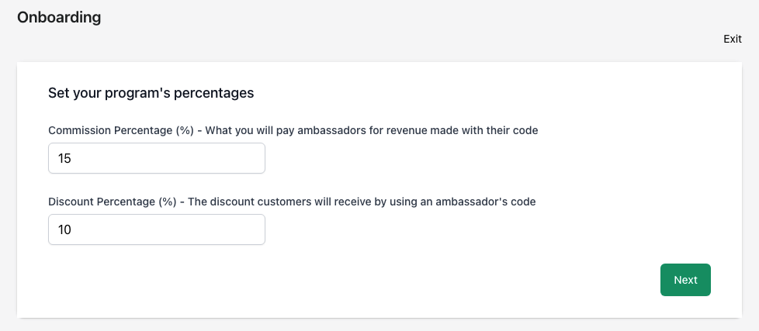Click the Discount Percentage (%) label text
Viewport: 759px width, 331px height.
tap(113, 202)
